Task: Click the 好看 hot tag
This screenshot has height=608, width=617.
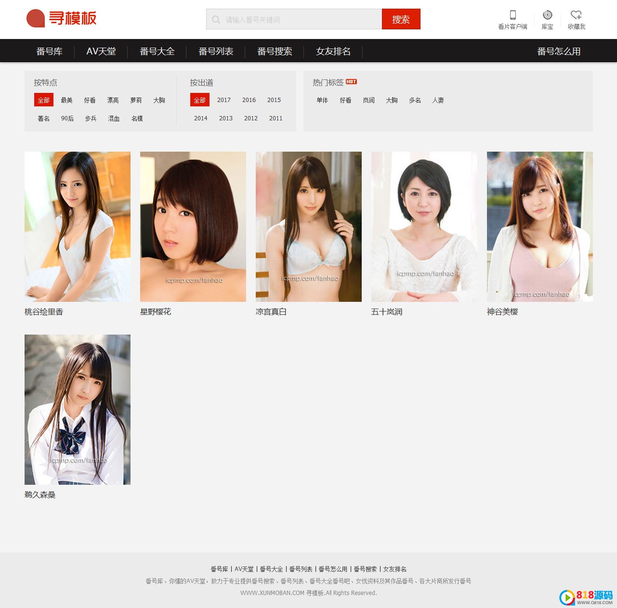Action: 346,100
